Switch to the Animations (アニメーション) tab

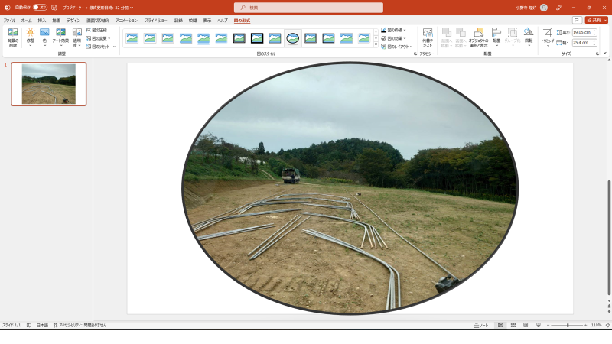(x=126, y=21)
